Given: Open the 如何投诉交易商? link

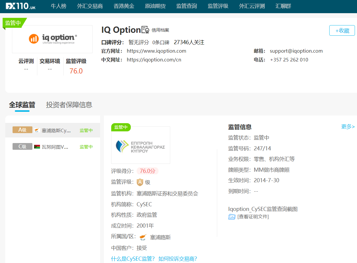Looking at the screenshot, I should click(x=178, y=259).
